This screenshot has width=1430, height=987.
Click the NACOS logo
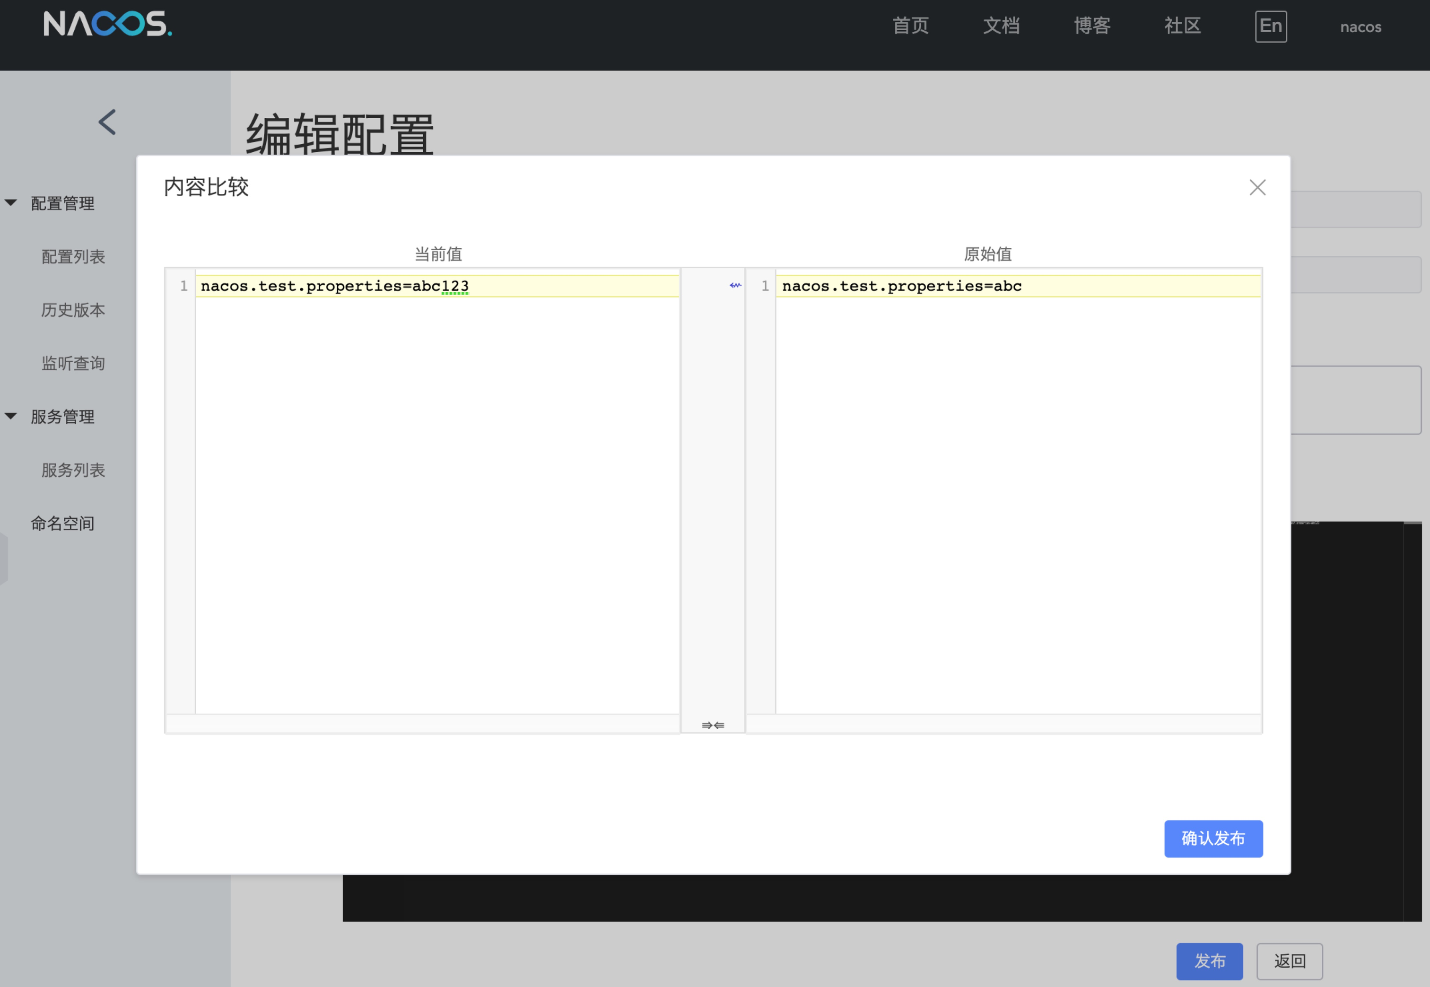pyautogui.click(x=107, y=25)
